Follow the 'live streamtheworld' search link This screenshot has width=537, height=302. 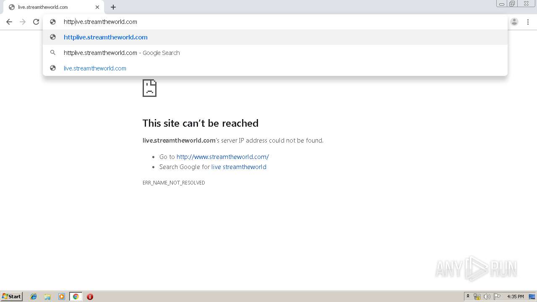coord(239,167)
